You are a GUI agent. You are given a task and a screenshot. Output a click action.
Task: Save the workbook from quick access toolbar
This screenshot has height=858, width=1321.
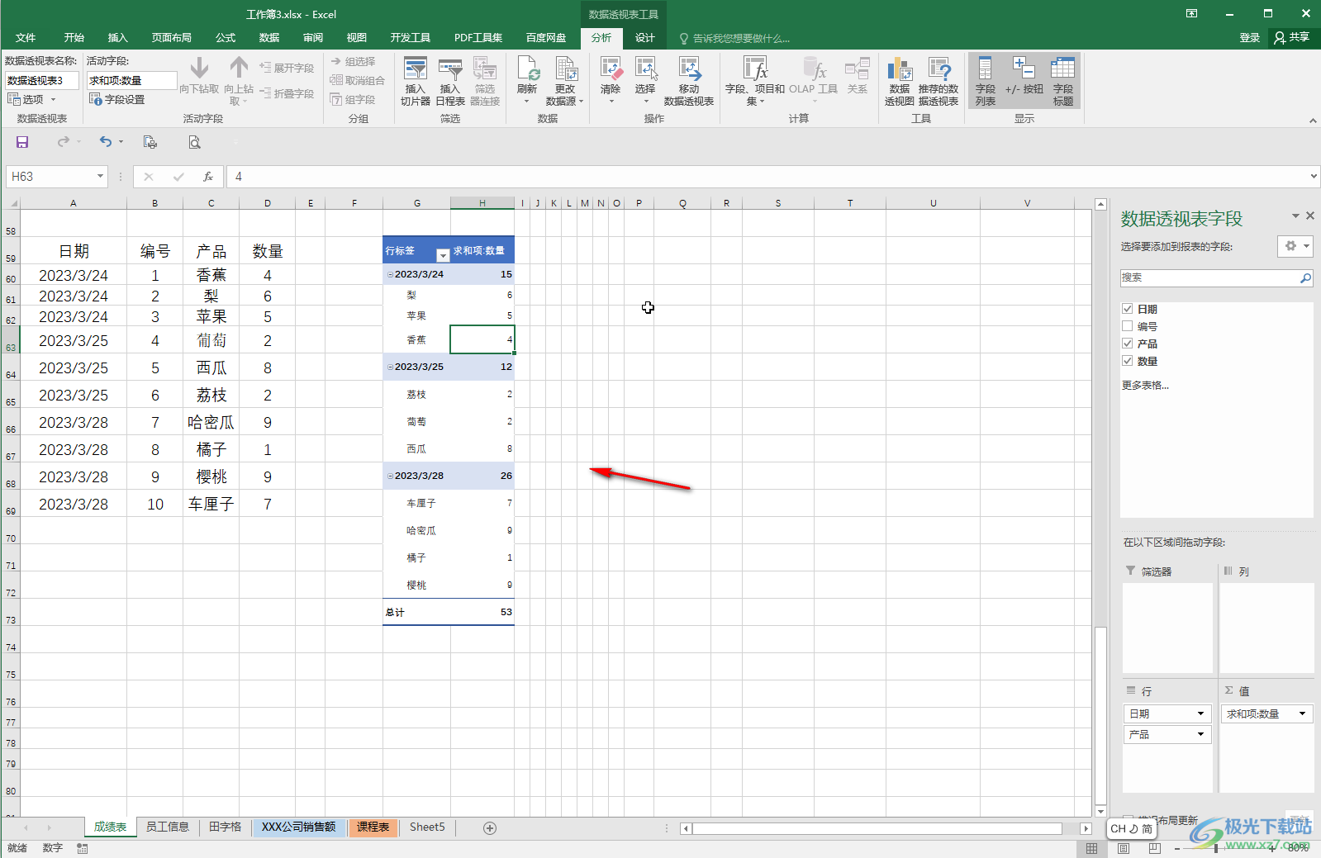[x=22, y=142]
